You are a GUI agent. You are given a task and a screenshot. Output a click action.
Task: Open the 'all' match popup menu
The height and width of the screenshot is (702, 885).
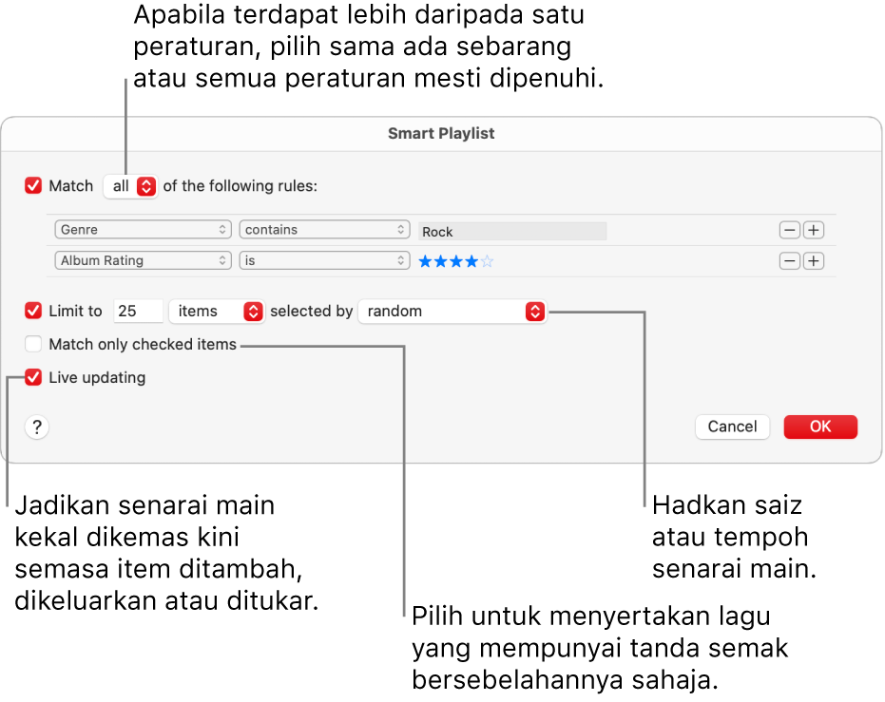tap(130, 186)
